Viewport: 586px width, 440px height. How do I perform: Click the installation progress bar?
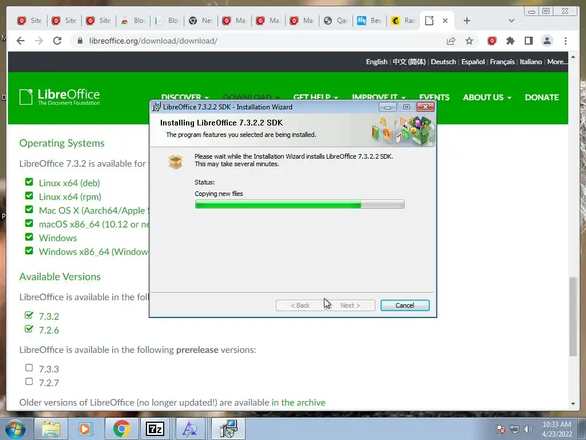pyautogui.click(x=299, y=204)
